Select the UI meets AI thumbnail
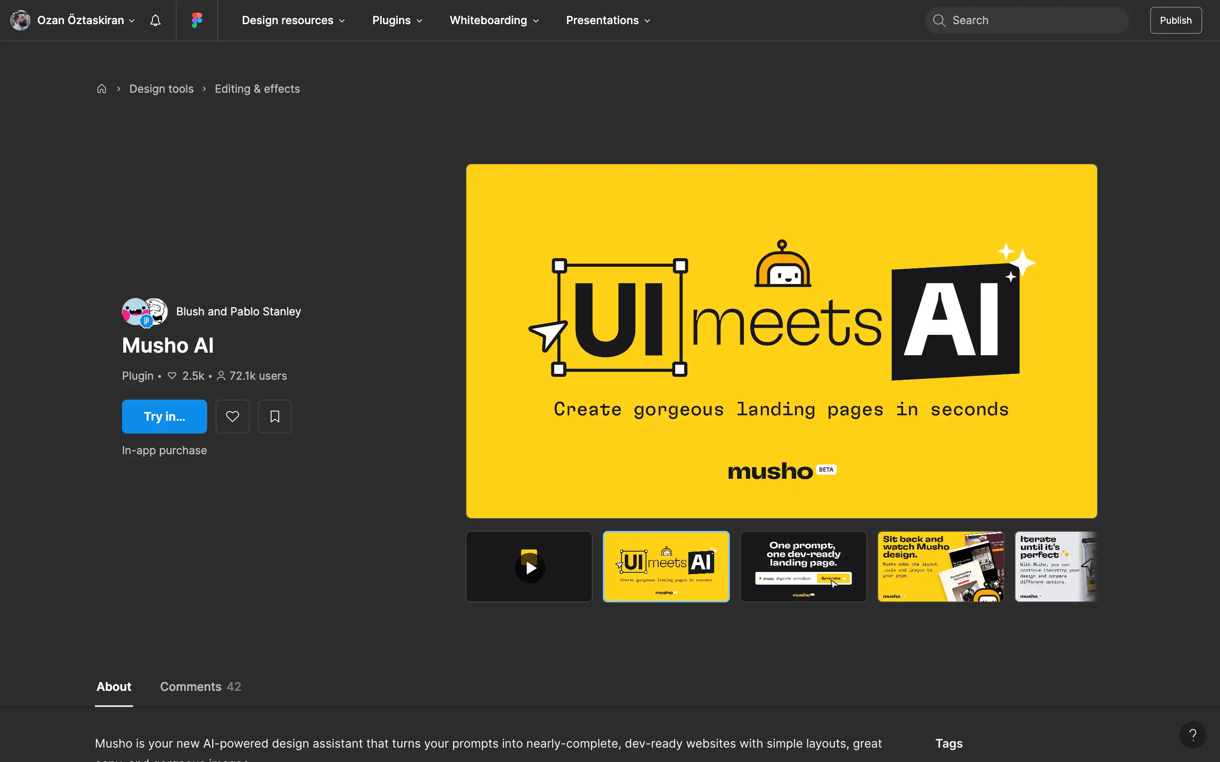Viewport: 1220px width, 762px height. click(x=666, y=566)
